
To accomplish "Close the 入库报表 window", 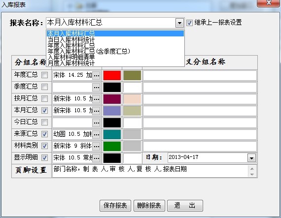I will 269,3.
